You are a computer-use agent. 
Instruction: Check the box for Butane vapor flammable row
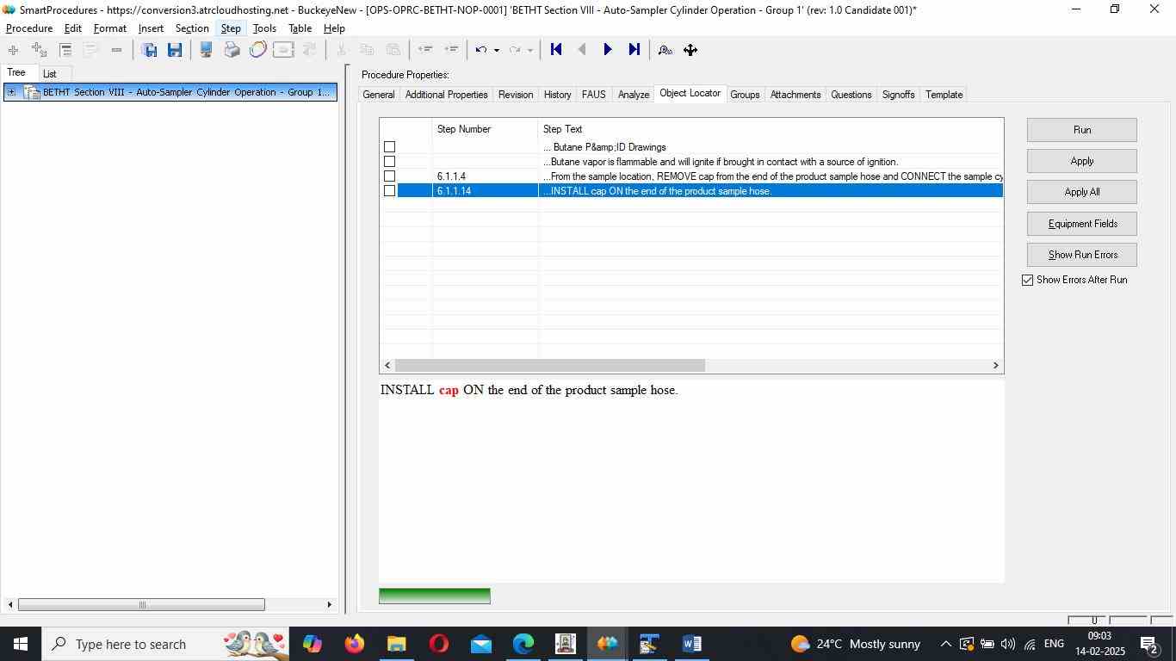pyautogui.click(x=389, y=162)
